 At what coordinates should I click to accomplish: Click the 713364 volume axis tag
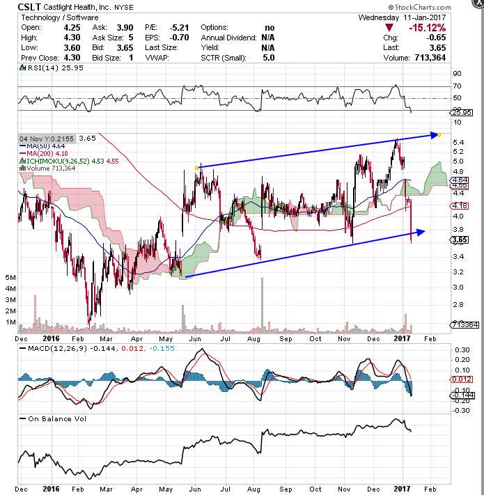coord(465,325)
